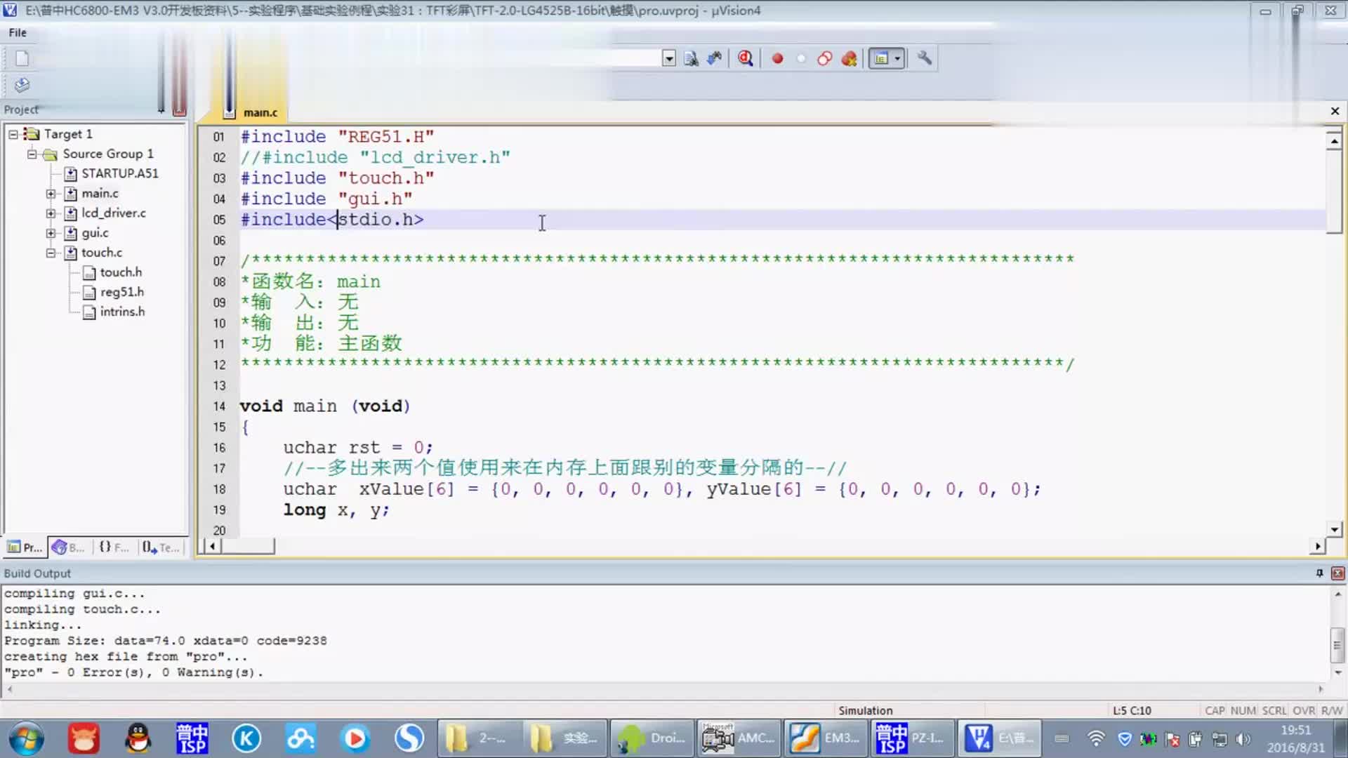Click the Options/Settings wrench icon
1348x758 pixels.
(x=923, y=58)
